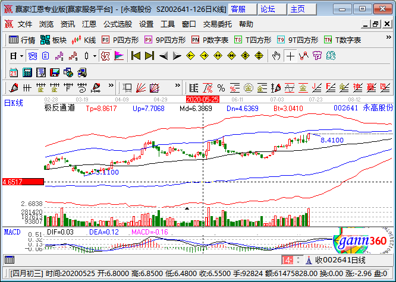The height and width of the screenshot is (282, 396).
Task: Step forward one bar with black right arrow
Action: (177, 56)
